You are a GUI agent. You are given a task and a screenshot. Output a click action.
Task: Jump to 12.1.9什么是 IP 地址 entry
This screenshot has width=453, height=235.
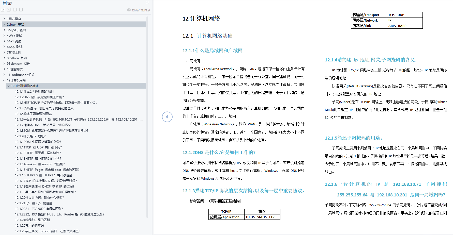(30, 136)
